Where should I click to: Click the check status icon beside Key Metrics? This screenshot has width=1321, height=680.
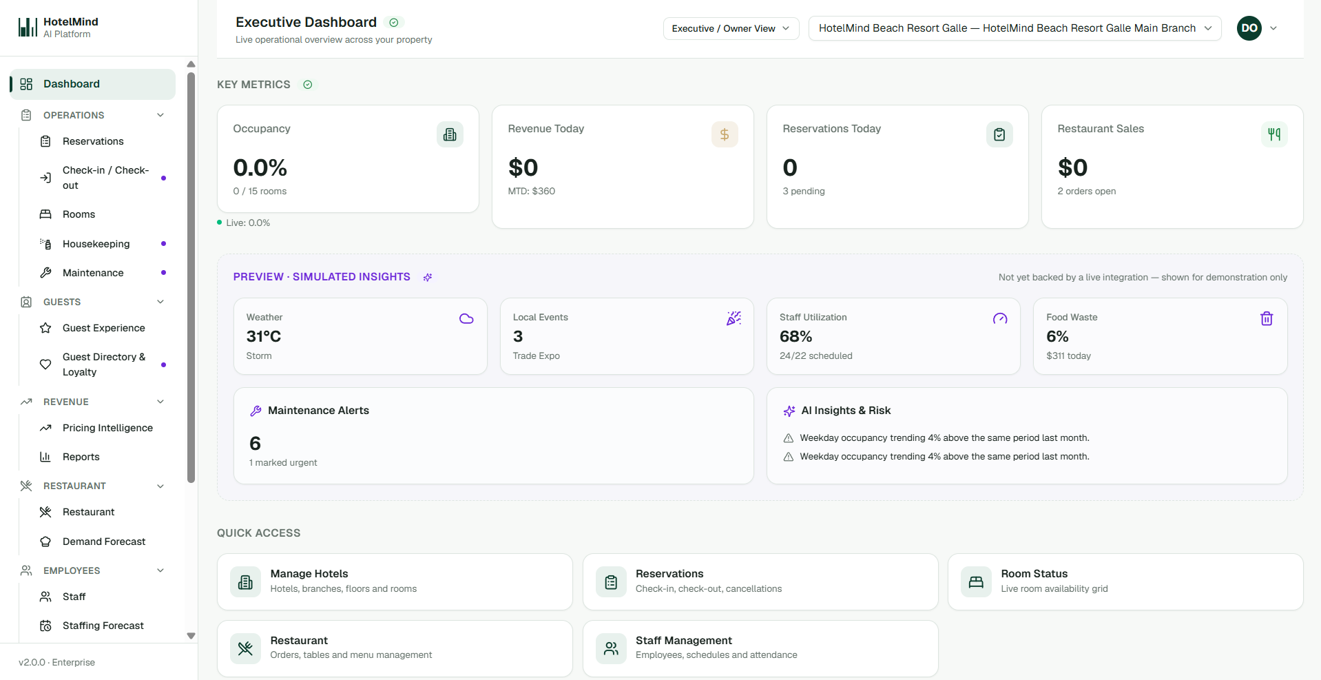pyautogui.click(x=308, y=85)
